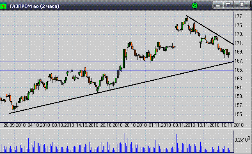Click price axis label 163
The height and width of the screenshot is (154, 252).
[x=238, y=79]
